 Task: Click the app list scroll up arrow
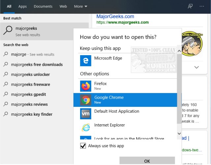(x=179, y=51)
